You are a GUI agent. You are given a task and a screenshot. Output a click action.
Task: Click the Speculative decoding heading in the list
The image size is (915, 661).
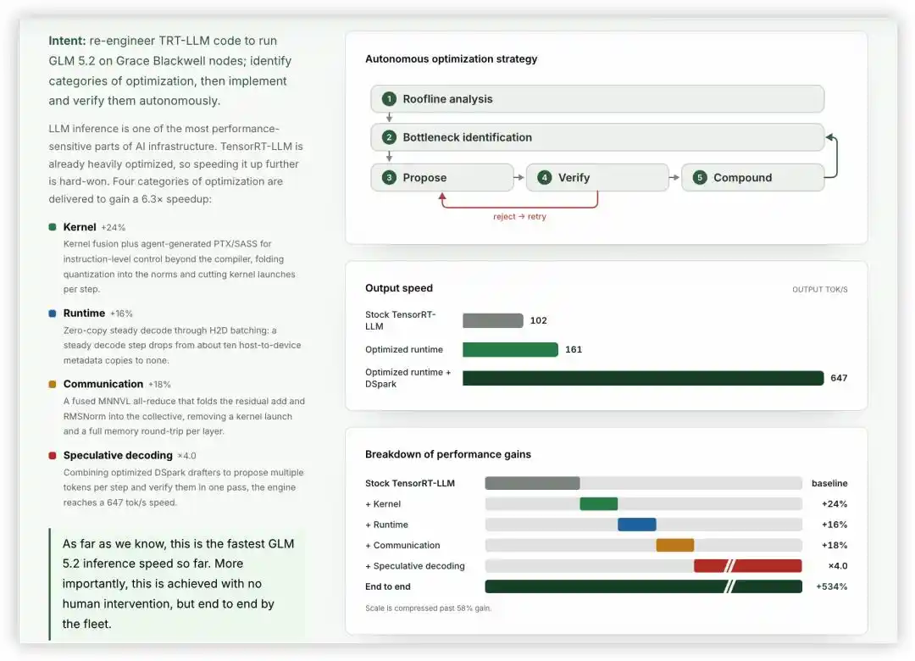pyautogui.click(x=118, y=455)
